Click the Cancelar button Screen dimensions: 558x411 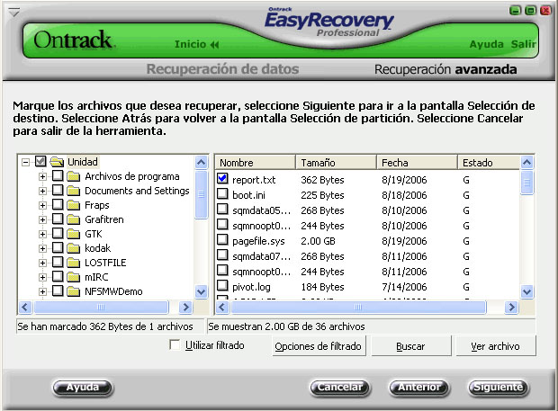pos(340,388)
